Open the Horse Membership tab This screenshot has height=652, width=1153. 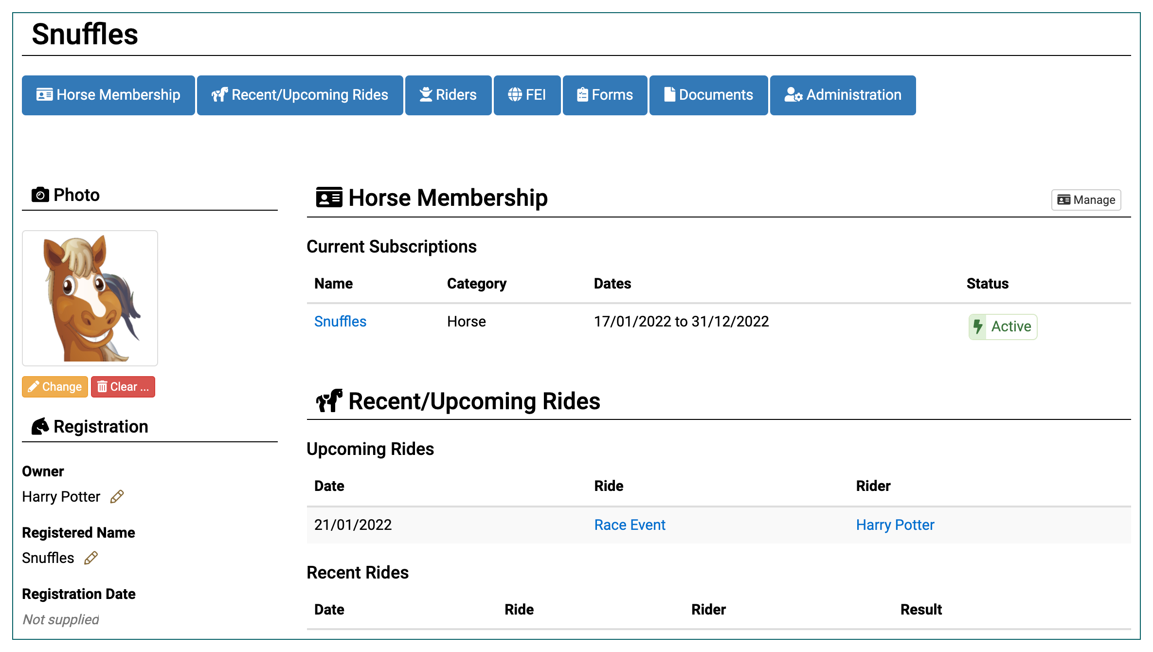pos(108,95)
